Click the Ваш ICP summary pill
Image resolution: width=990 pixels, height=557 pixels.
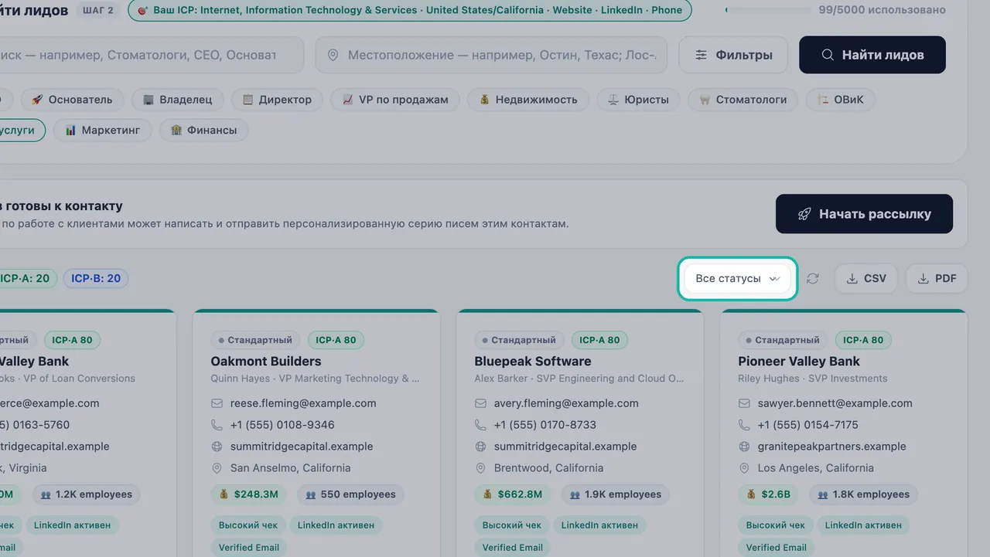[410, 10]
